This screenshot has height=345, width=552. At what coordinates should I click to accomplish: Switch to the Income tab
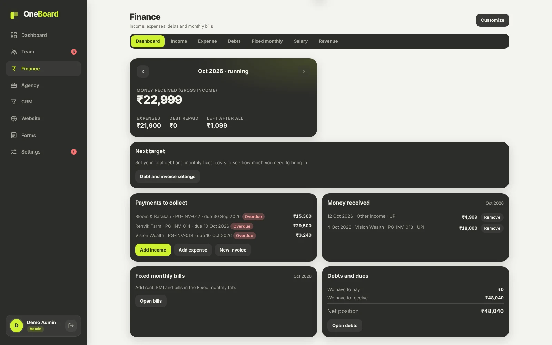pyautogui.click(x=179, y=41)
